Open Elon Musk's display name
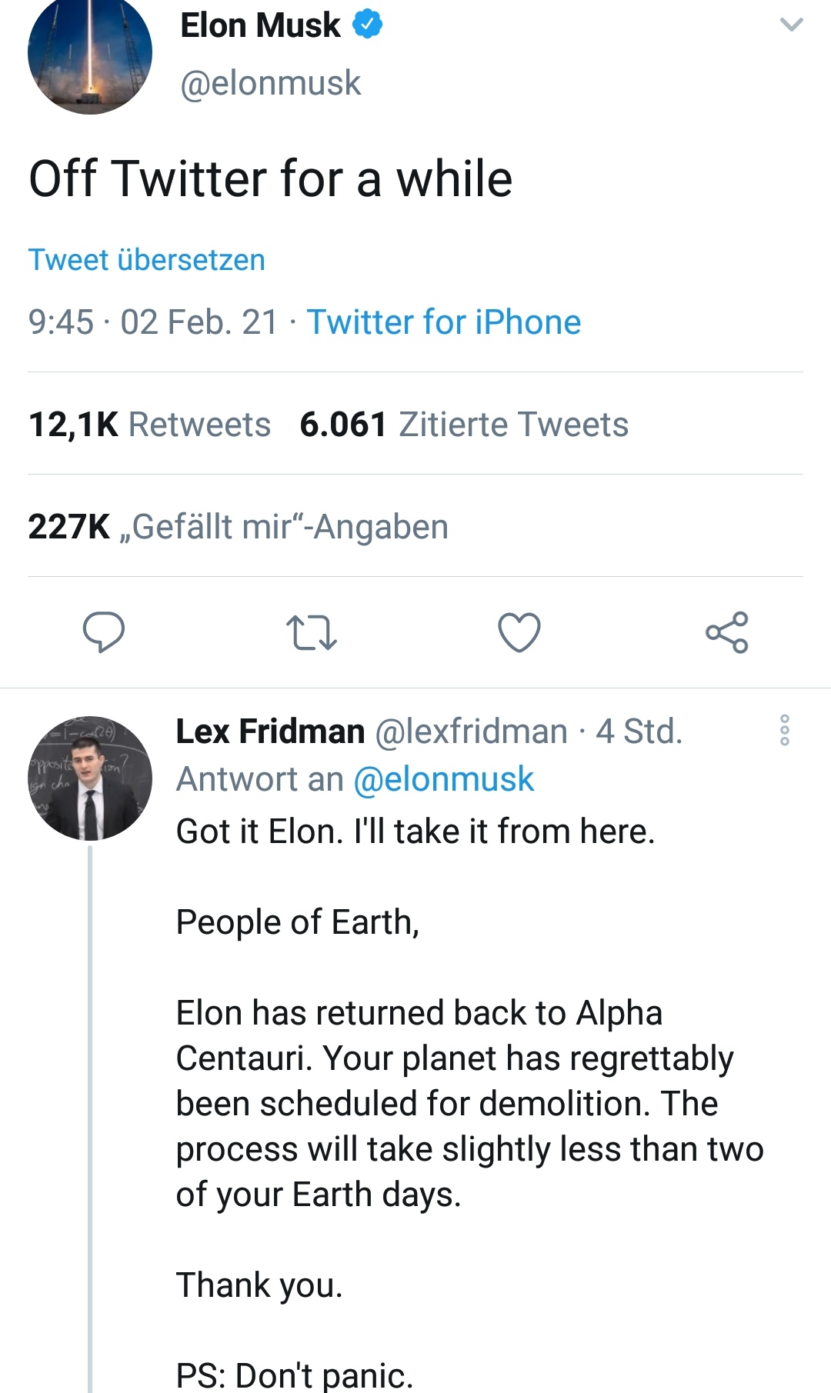831x1393 pixels. tap(260, 25)
